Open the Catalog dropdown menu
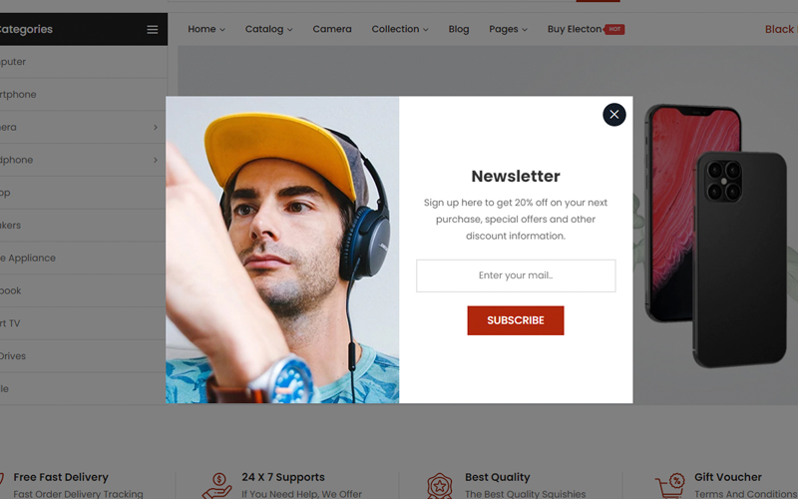Screen dimensions: 798x499 [x=268, y=30]
